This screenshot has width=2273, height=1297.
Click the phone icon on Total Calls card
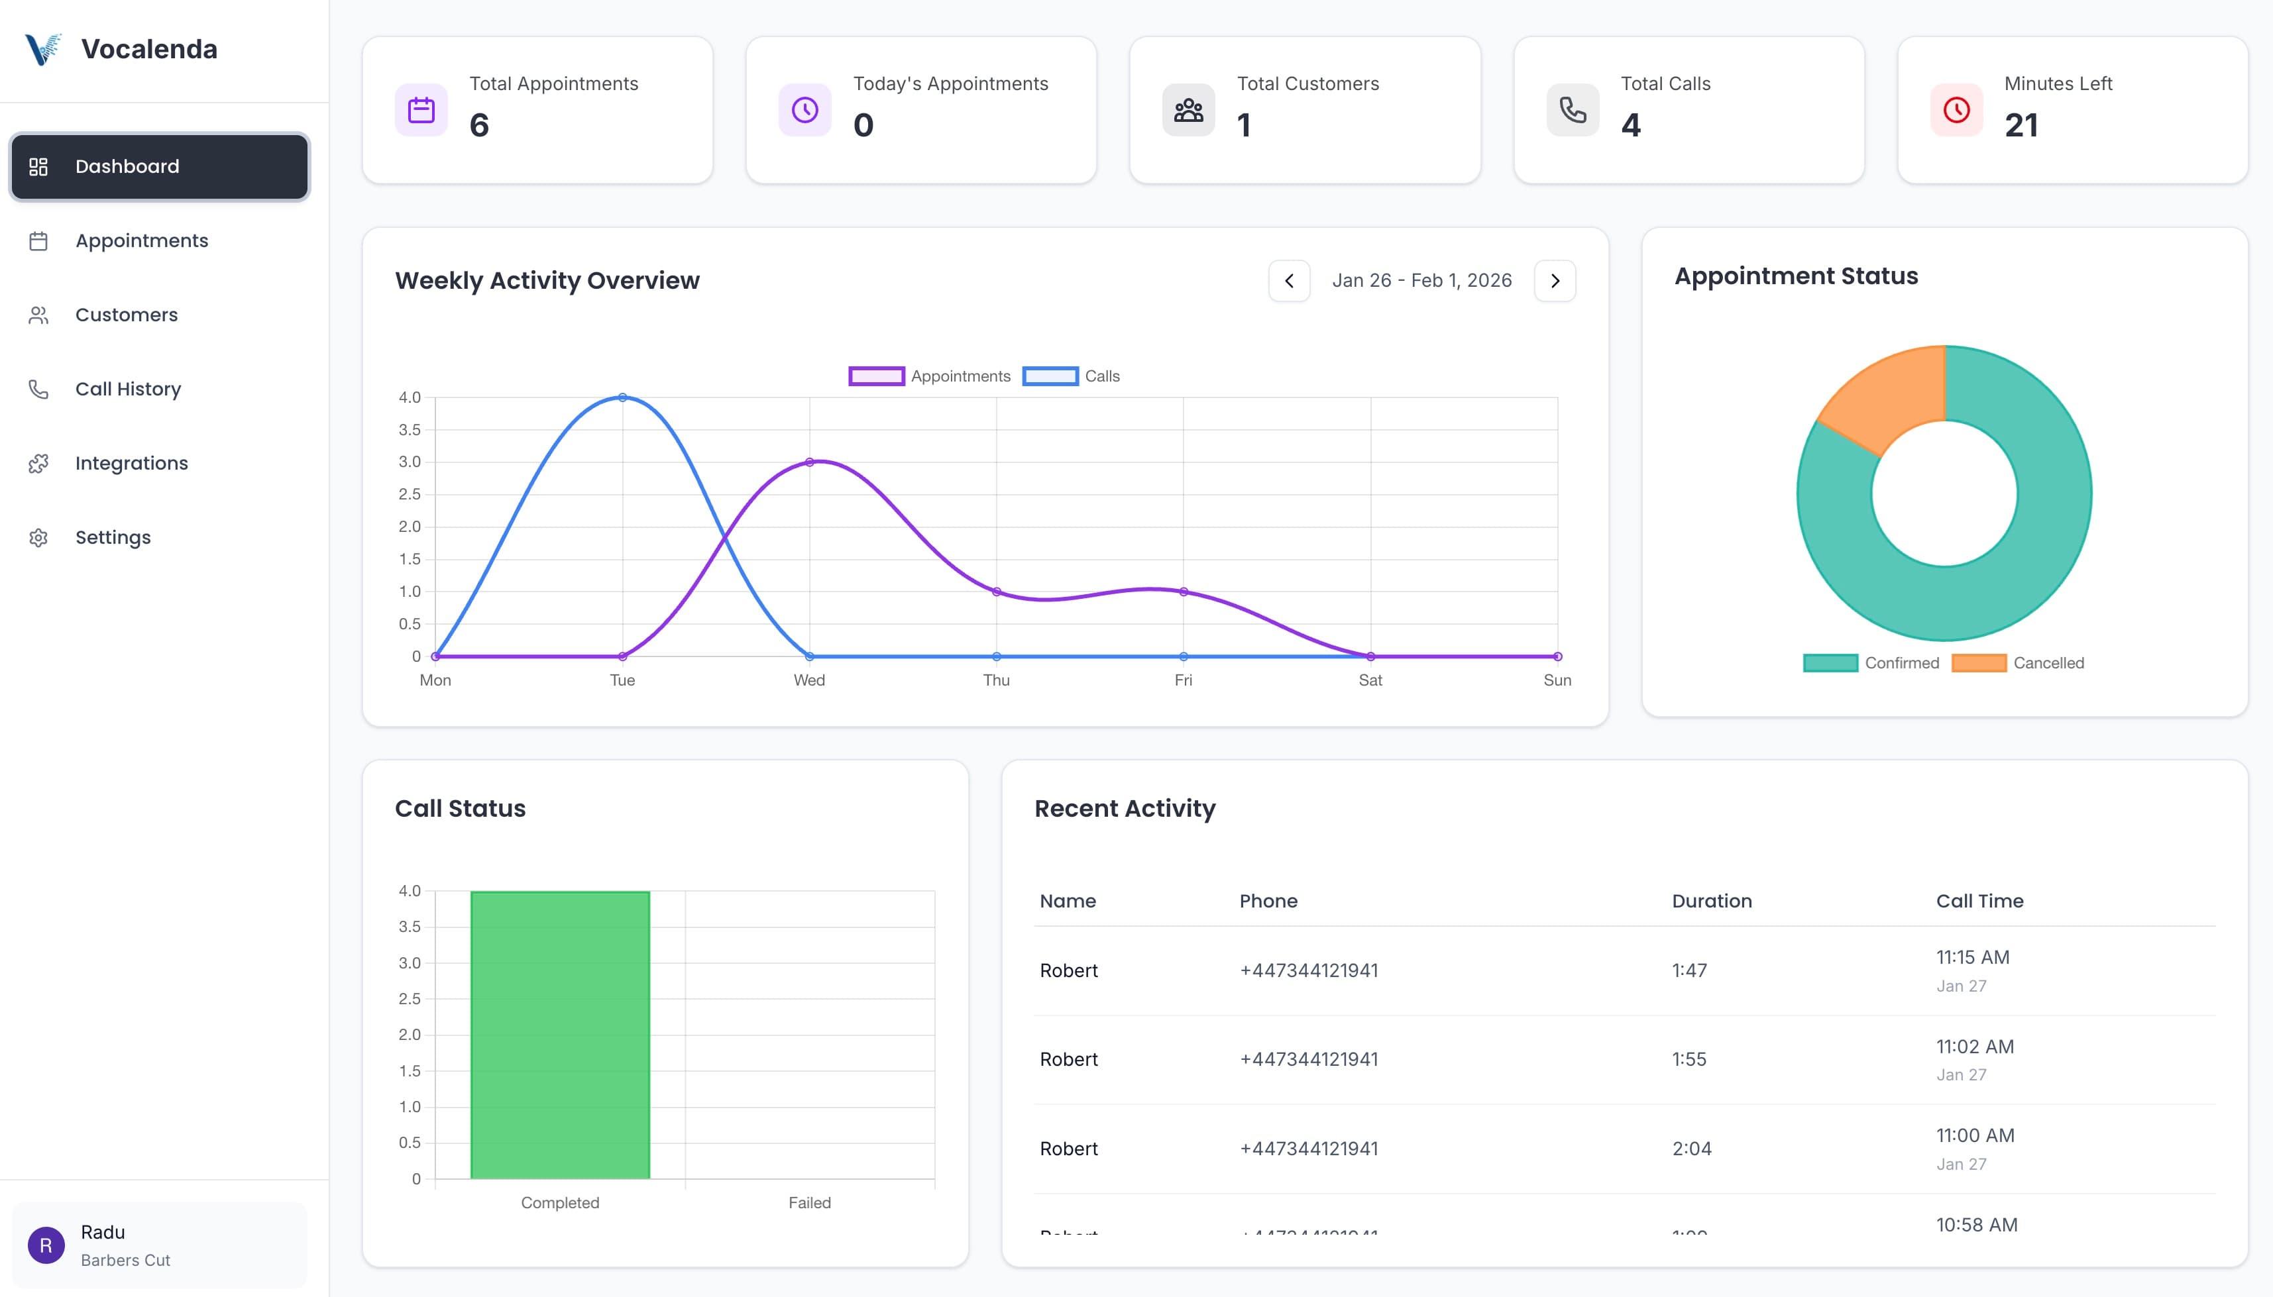tap(1571, 109)
